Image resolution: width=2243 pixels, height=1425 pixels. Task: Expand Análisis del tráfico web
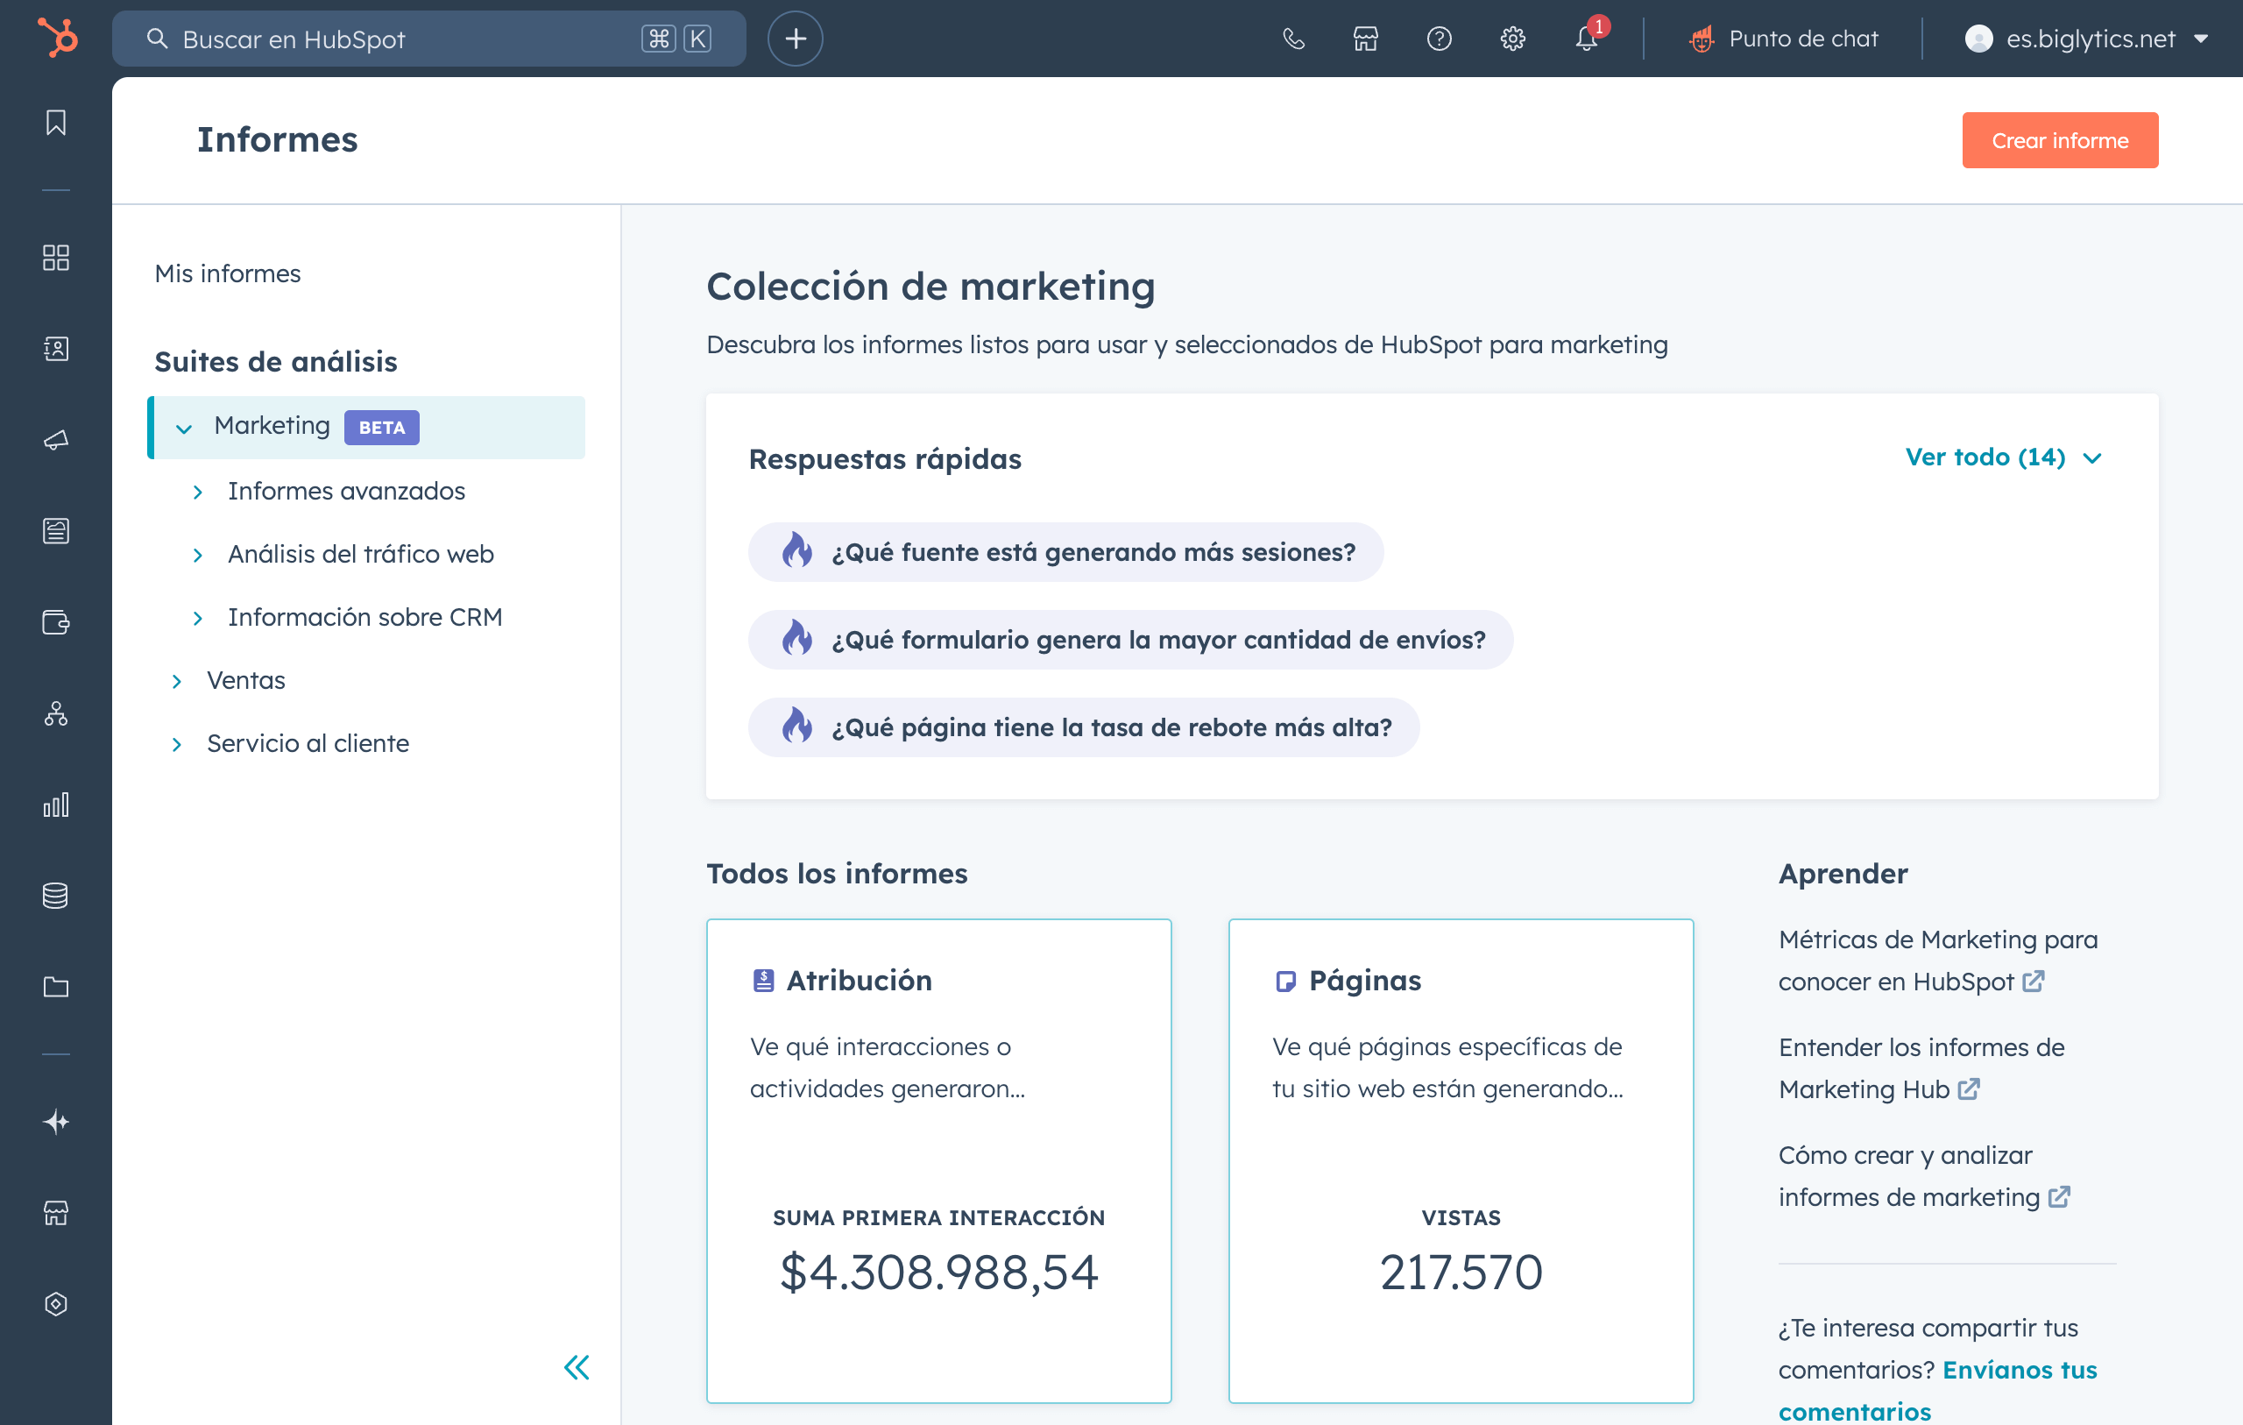coord(197,556)
